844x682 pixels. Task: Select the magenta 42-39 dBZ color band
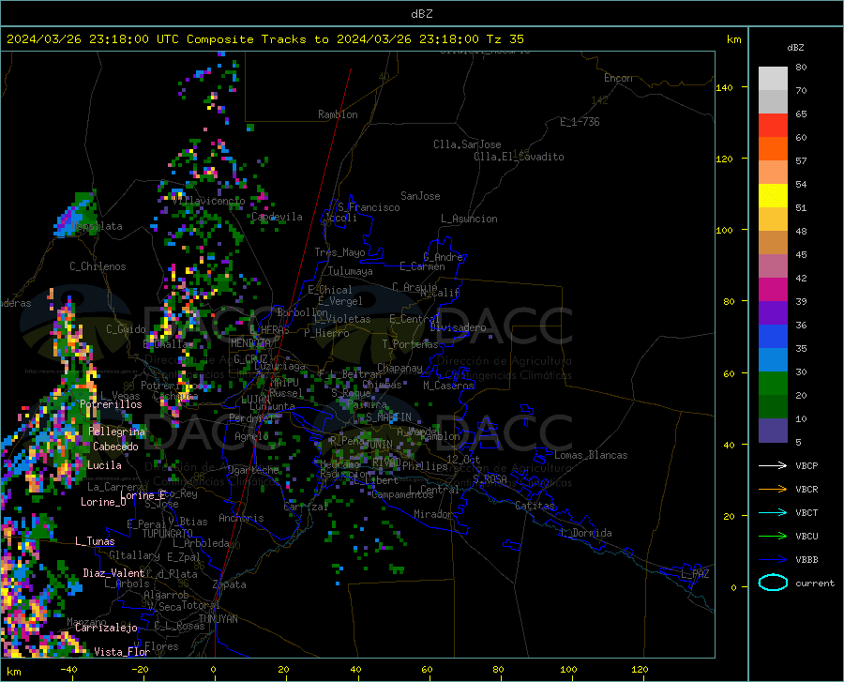[x=773, y=290]
